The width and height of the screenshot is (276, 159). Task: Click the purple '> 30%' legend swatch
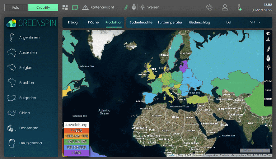click(x=76, y=153)
